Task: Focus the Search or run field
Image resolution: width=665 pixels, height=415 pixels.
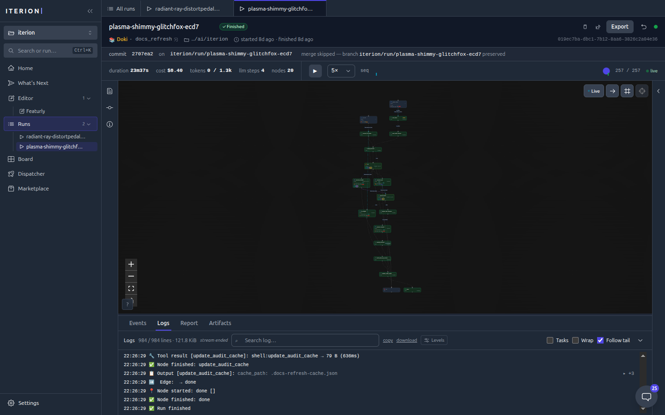Action: (50, 51)
